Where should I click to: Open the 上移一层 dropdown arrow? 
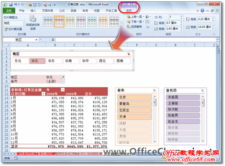[x=143, y=17]
